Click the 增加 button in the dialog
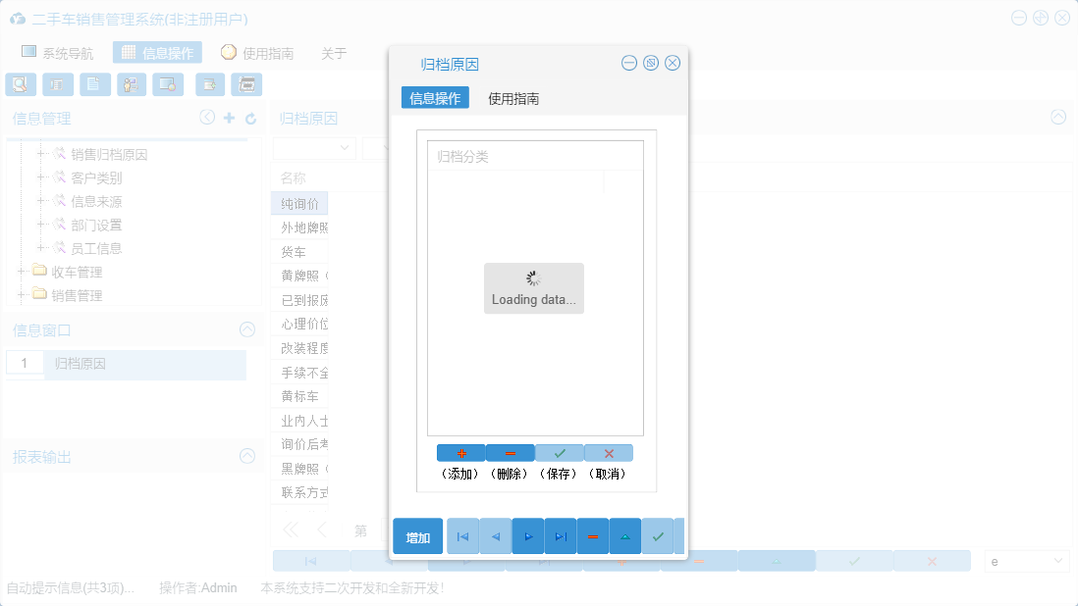Image resolution: width=1078 pixels, height=606 pixels. 417,536
